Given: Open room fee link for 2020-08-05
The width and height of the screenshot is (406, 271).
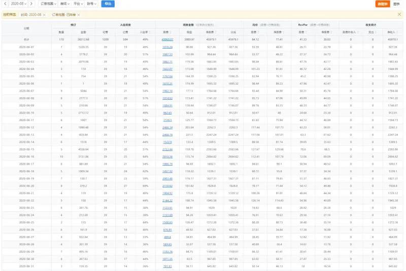Looking at the screenshot, I should click(x=167, y=76).
